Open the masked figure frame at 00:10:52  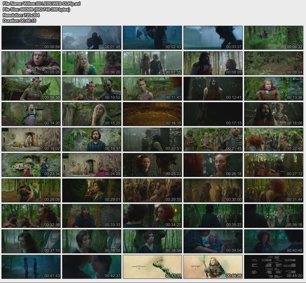tap(92, 89)
